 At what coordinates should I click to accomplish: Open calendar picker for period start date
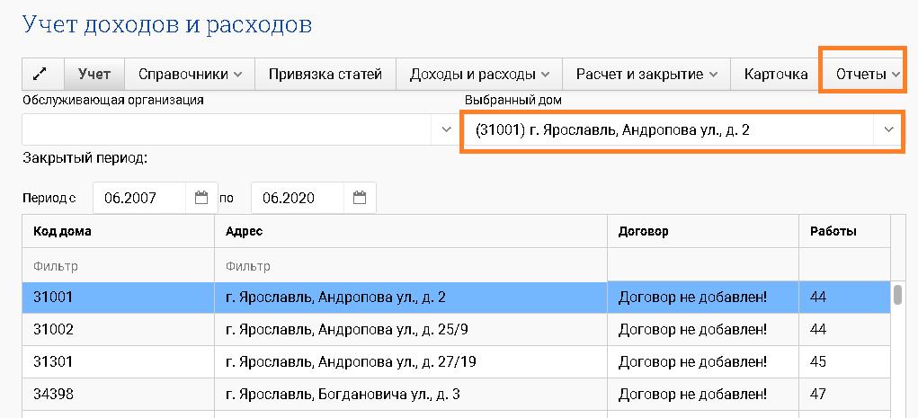point(201,198)
